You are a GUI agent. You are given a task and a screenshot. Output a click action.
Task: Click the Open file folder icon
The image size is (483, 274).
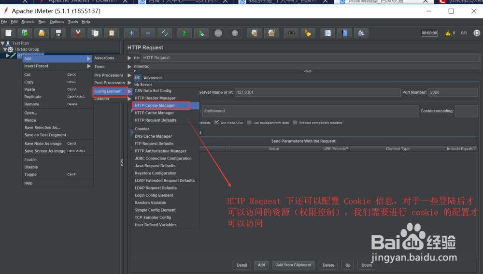coord(41,33)
